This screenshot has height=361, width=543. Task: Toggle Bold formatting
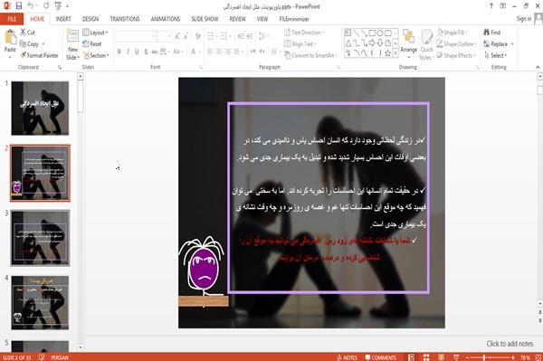coord(119,52)
